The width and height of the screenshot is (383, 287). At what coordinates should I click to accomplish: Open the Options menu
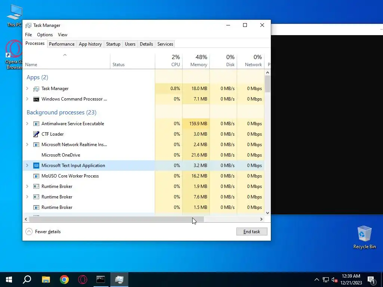click(x=45, y=35)
